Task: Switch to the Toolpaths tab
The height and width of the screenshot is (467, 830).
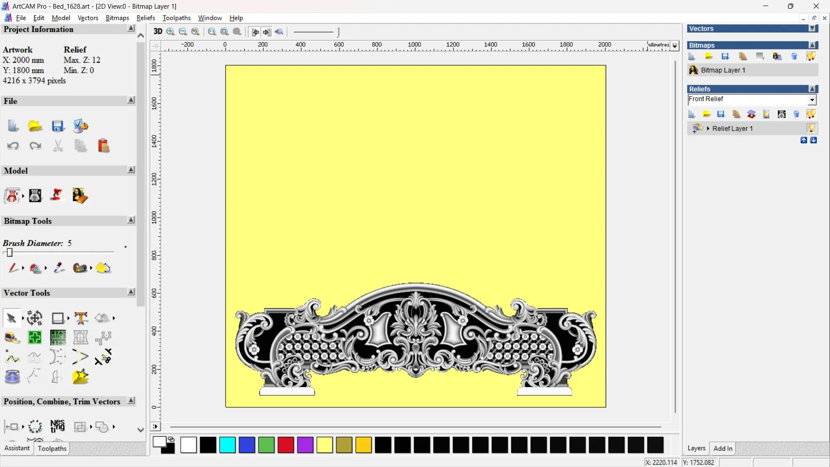Action: [52, 448]
